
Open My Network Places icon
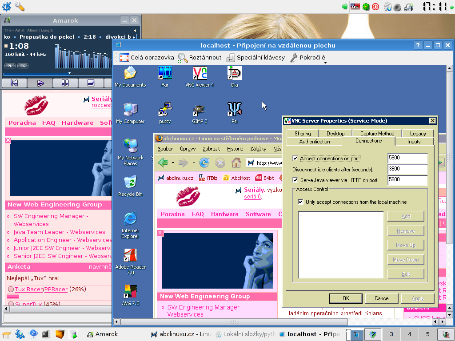[x=130, y=152]
